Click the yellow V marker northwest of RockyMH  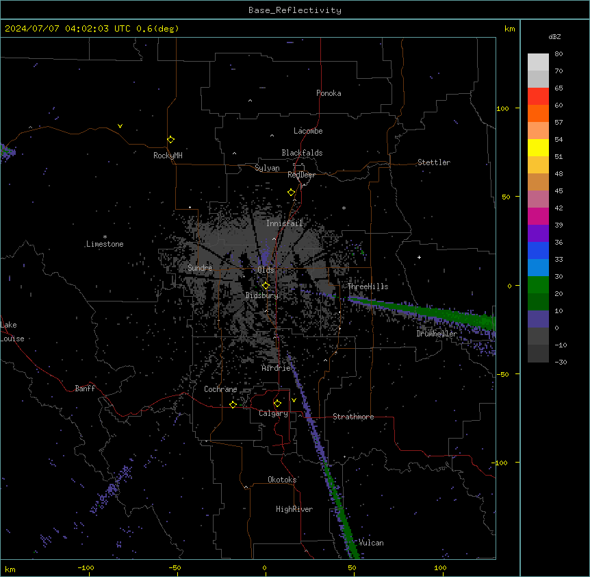tap(120, 126)
